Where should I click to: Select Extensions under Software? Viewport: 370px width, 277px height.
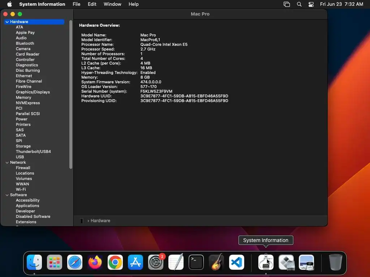pyautogui.click(x=26, y=222)
